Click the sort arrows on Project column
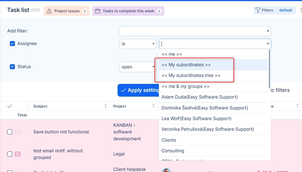 [154, 106]
